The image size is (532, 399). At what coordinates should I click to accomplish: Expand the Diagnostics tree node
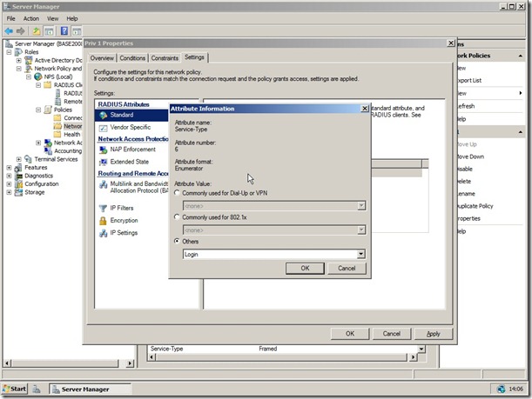(x=10, y=176)
